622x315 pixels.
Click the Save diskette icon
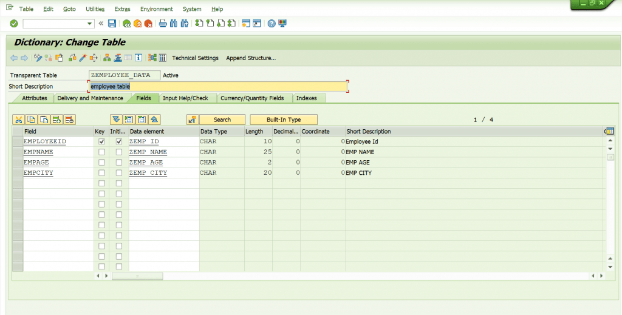coord(112,24)
